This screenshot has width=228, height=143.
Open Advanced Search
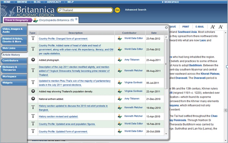[136, 10]
